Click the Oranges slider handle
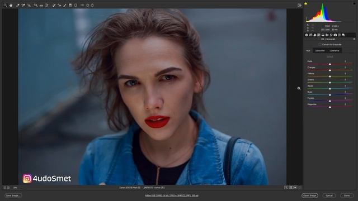Image resolution: width=358 pixels, height=201 pixels. tap(330, 70)
